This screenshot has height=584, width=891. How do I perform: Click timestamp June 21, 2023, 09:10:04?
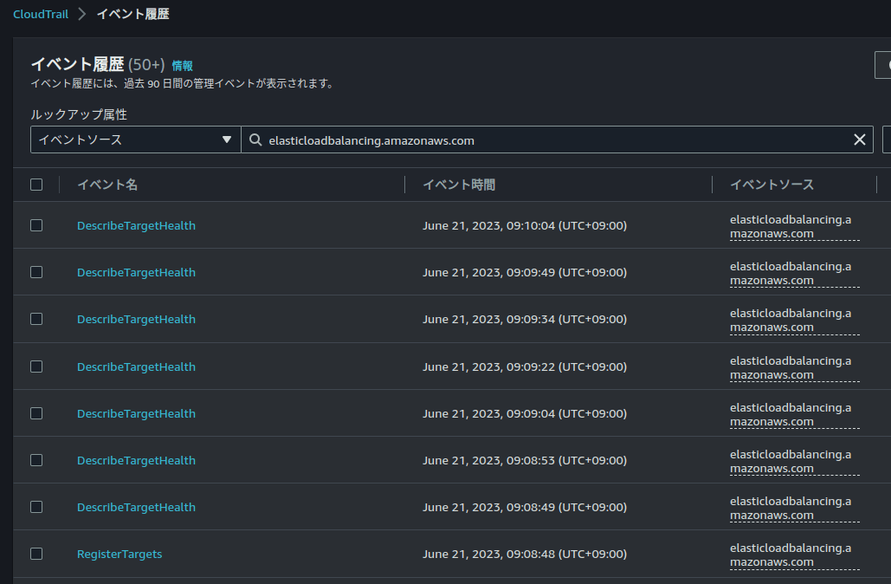pyautogui.click(x=525, y=226)
